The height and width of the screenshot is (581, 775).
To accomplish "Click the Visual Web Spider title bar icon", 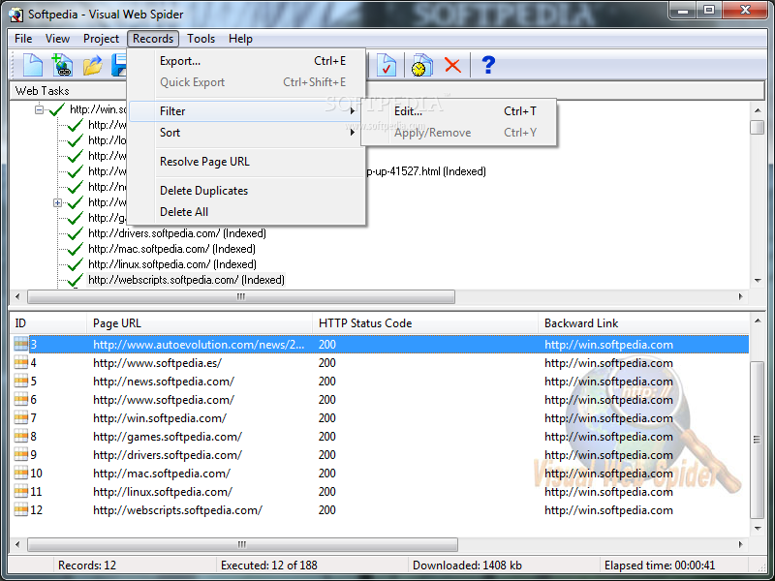I will (15, 15).
